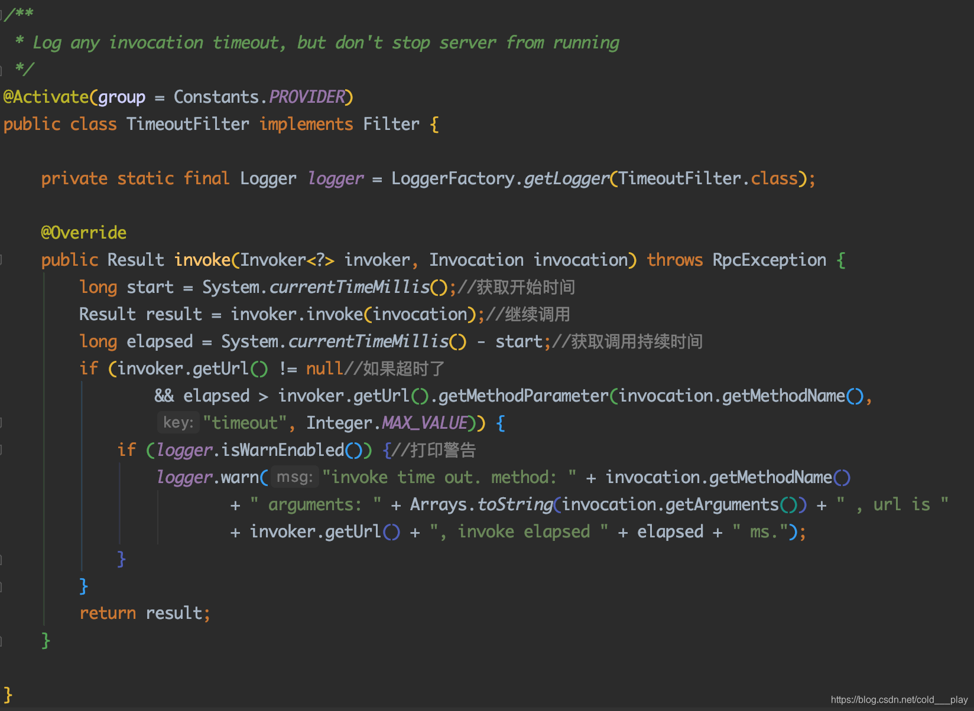This screenshot has height=711, width=974.
Task: Click the "invoke time out. method: " string
Action: click(449, 477)
